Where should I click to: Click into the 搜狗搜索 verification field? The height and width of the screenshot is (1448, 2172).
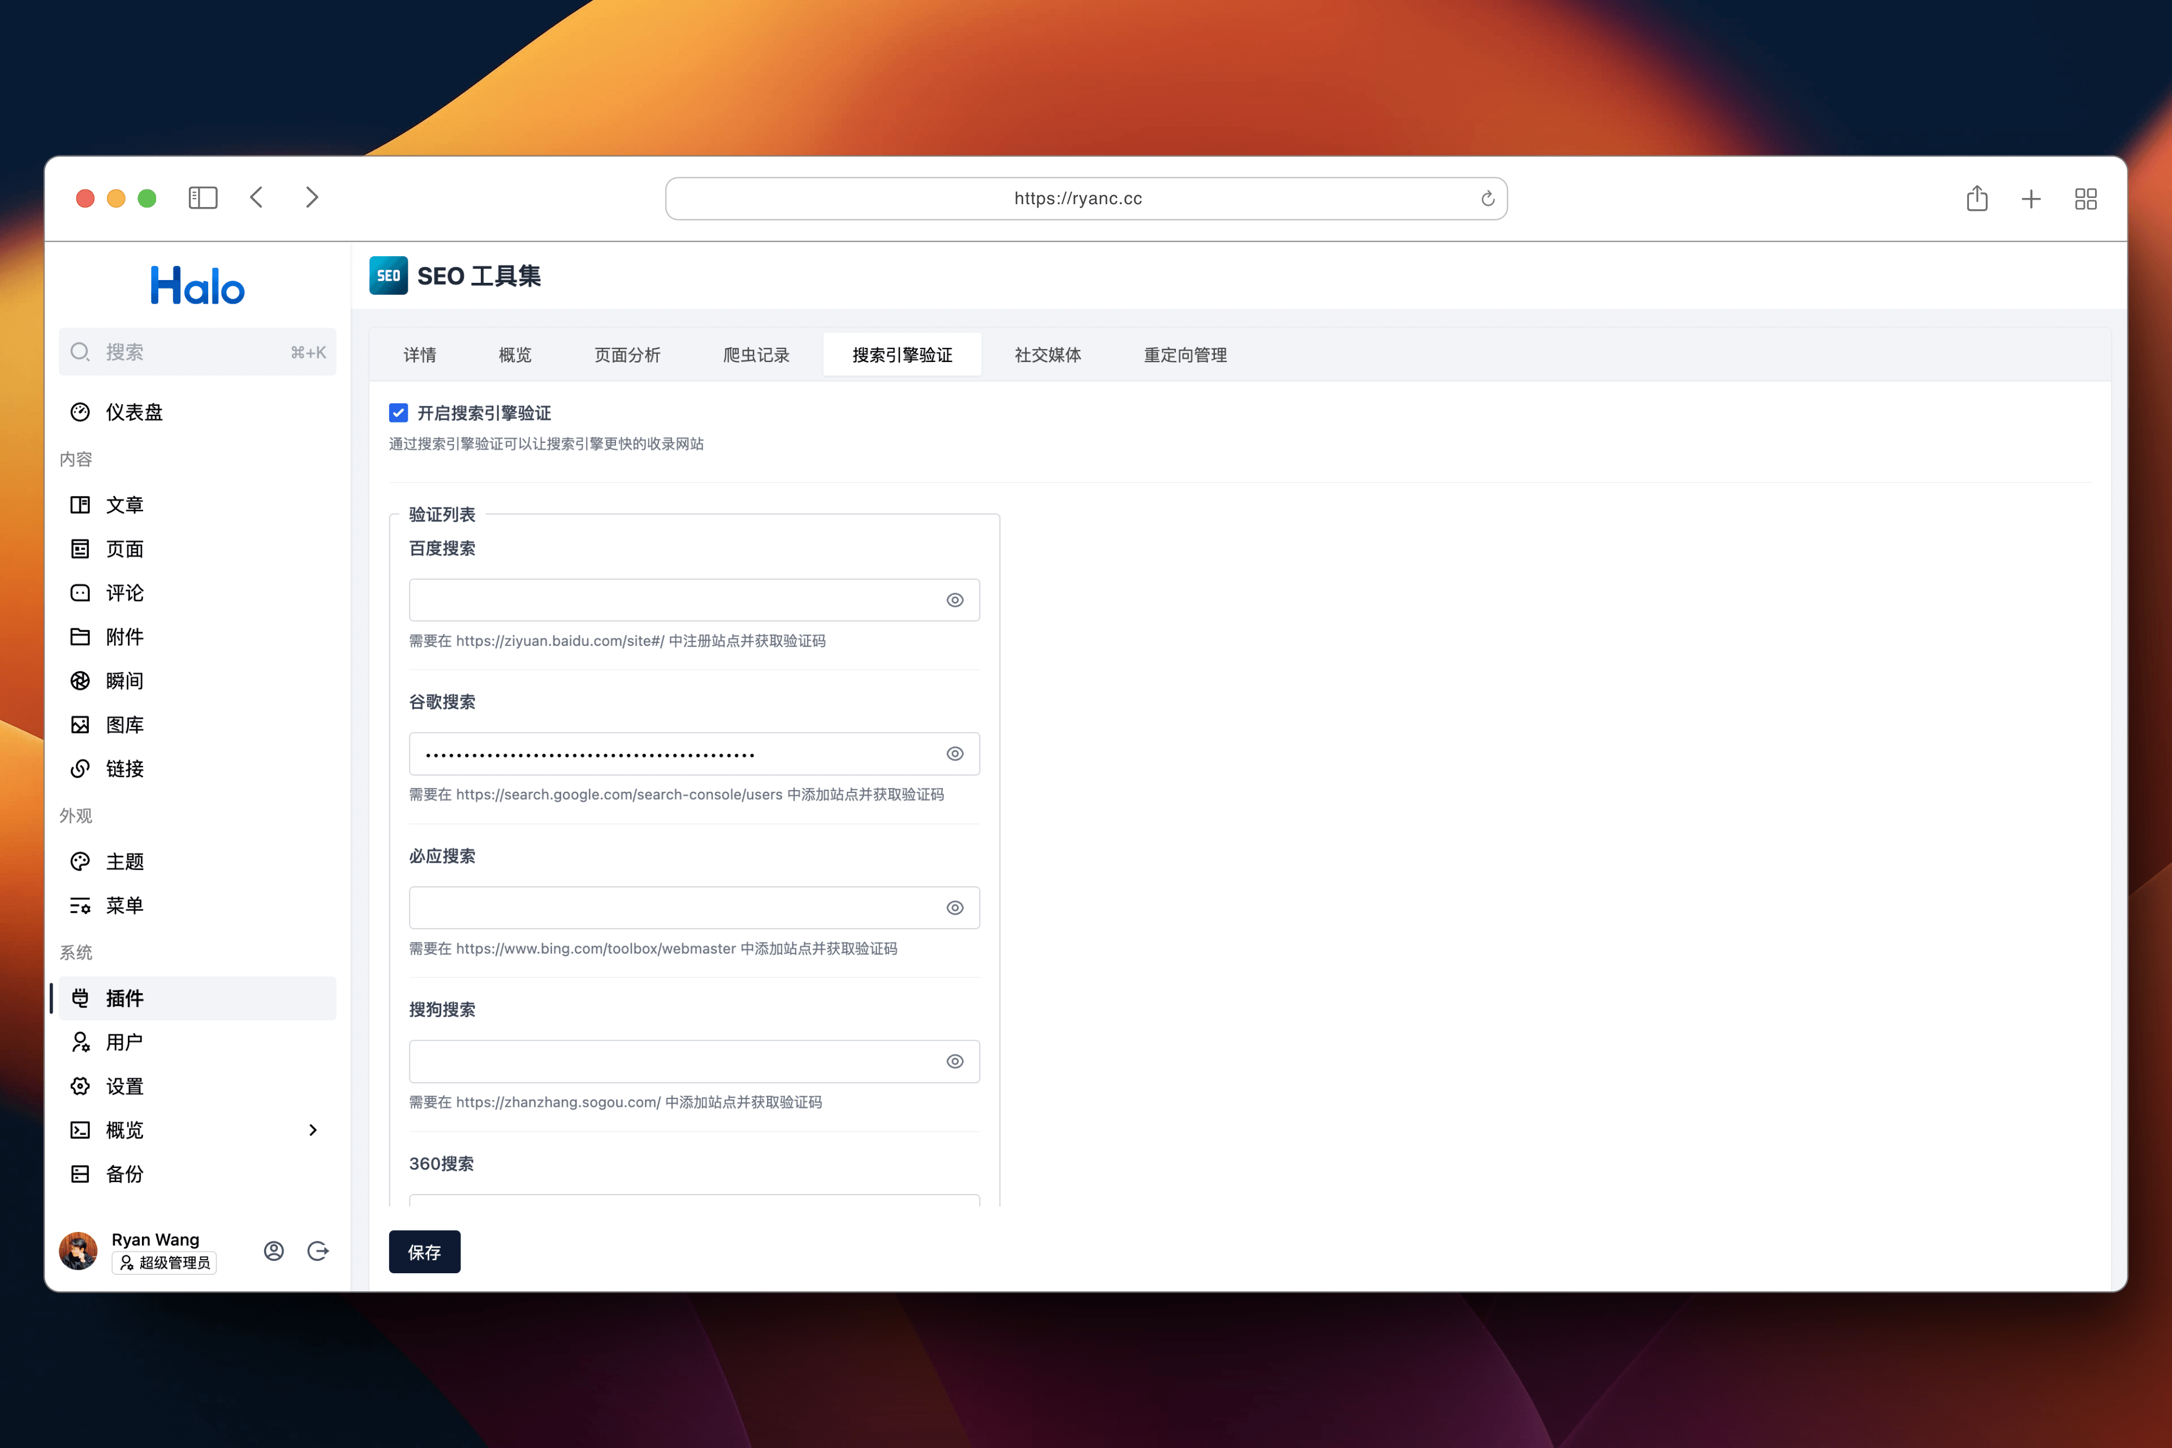tap(695, 1061)
